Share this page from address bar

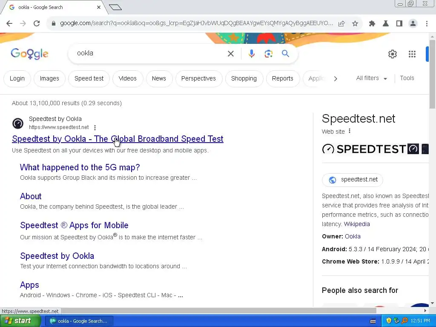(341, 23)
